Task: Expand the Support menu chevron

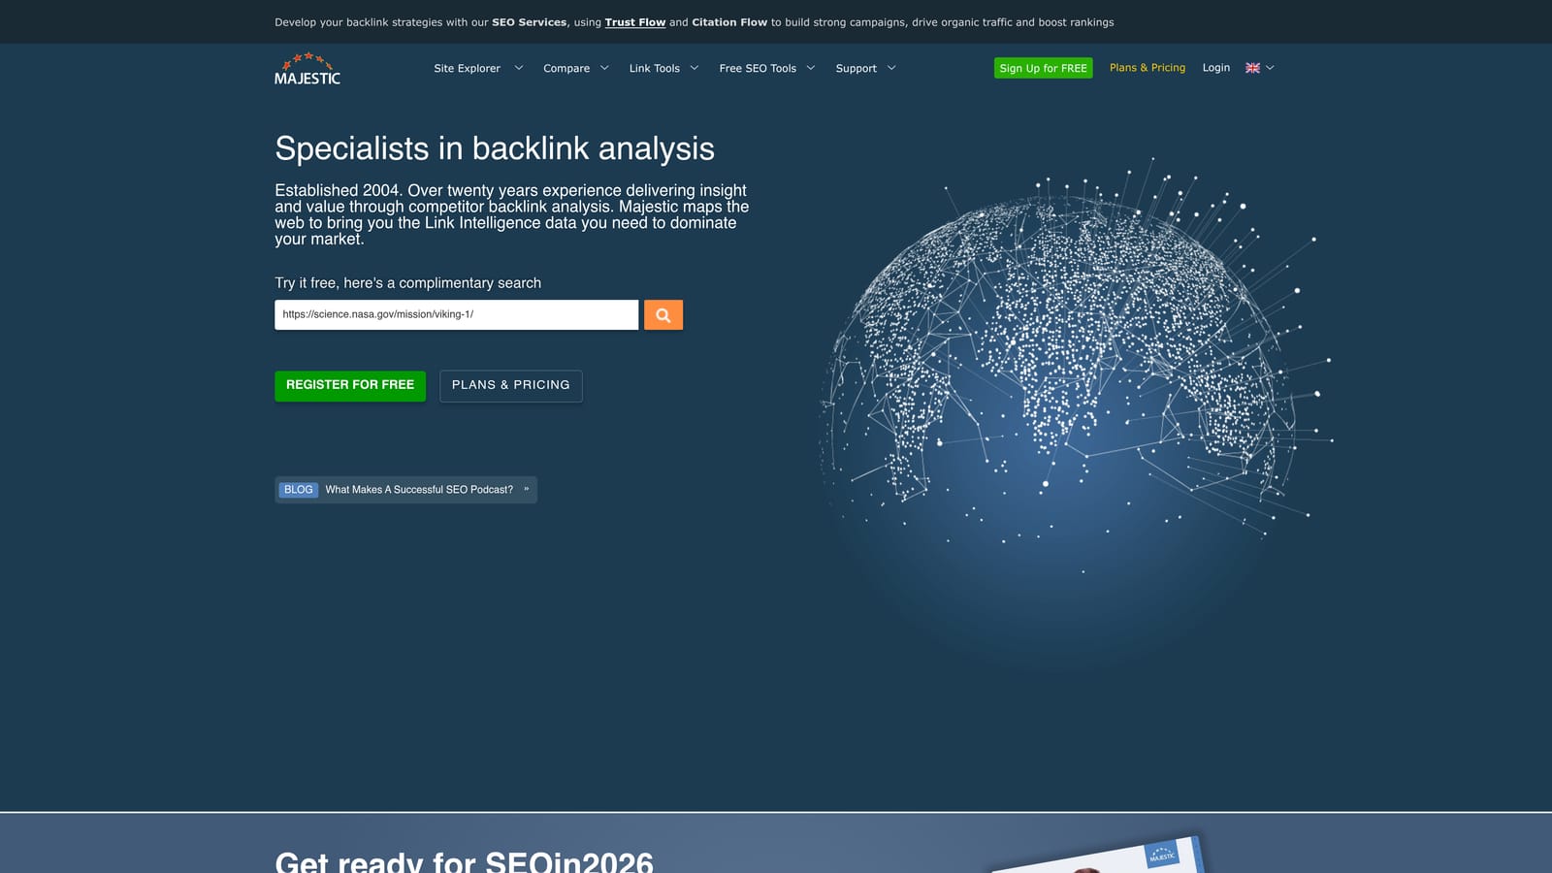Action: [x=891, y=68]
